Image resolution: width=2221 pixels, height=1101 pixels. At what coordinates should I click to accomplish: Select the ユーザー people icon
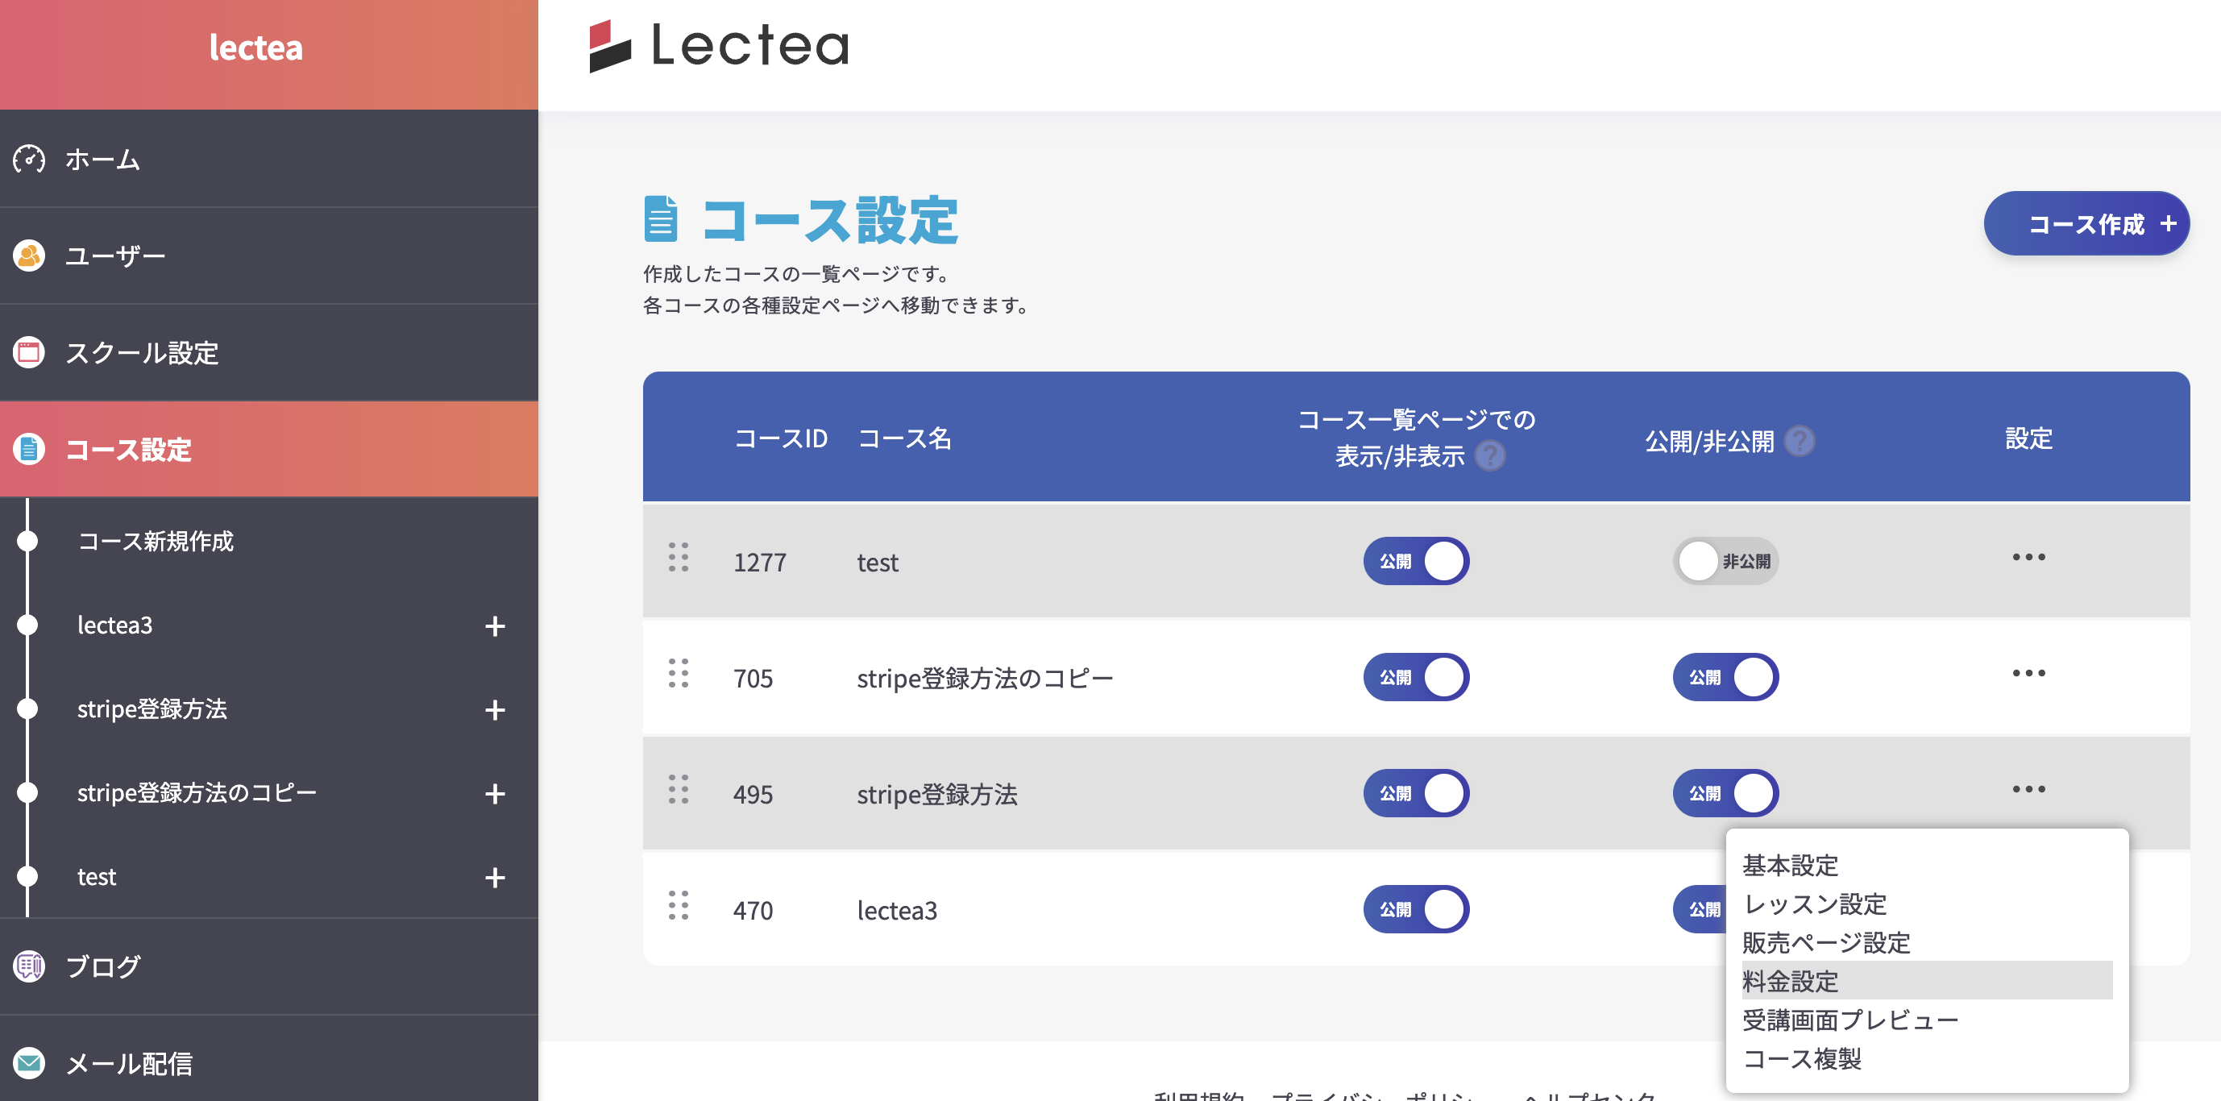28,256
